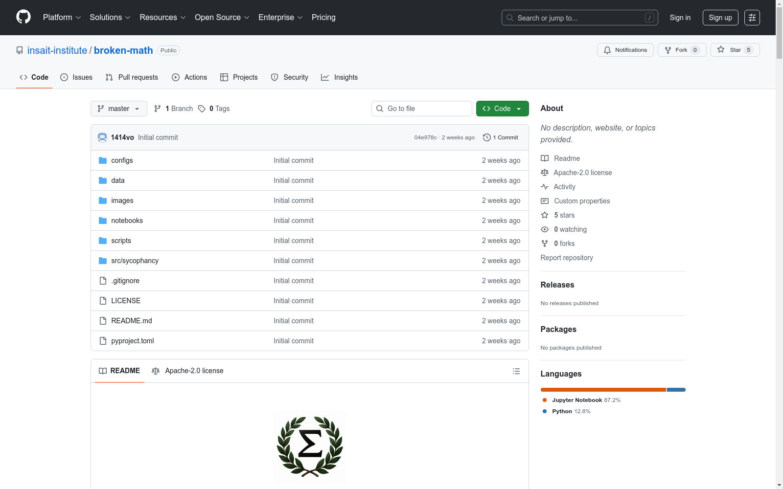The image size is (783, 489).
Task: Switch to the Apache-2.0 license tab
Action: [187, 371]
